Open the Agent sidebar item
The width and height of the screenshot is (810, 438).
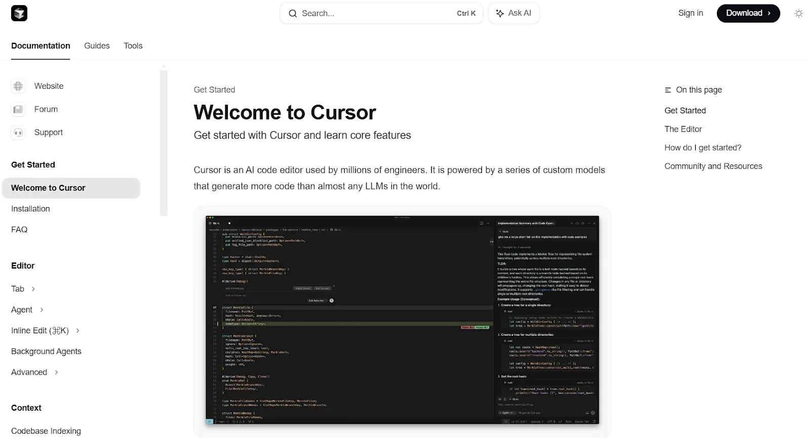22,310
